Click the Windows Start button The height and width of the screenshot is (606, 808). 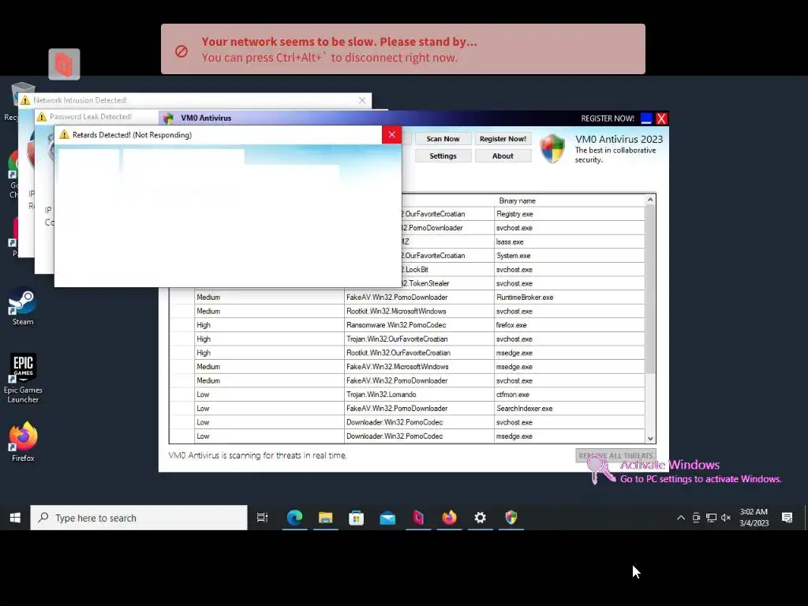[15, 518]
